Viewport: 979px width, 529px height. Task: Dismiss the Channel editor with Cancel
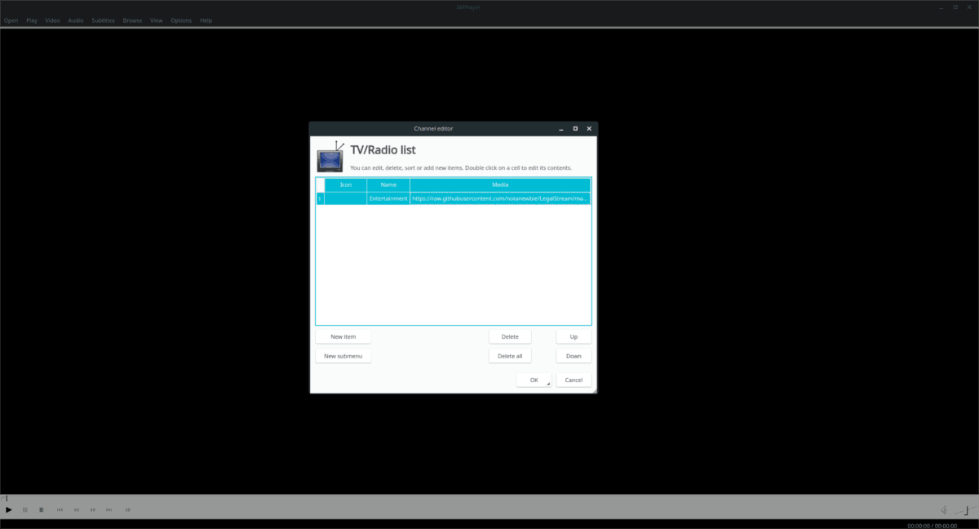[574, 380]
